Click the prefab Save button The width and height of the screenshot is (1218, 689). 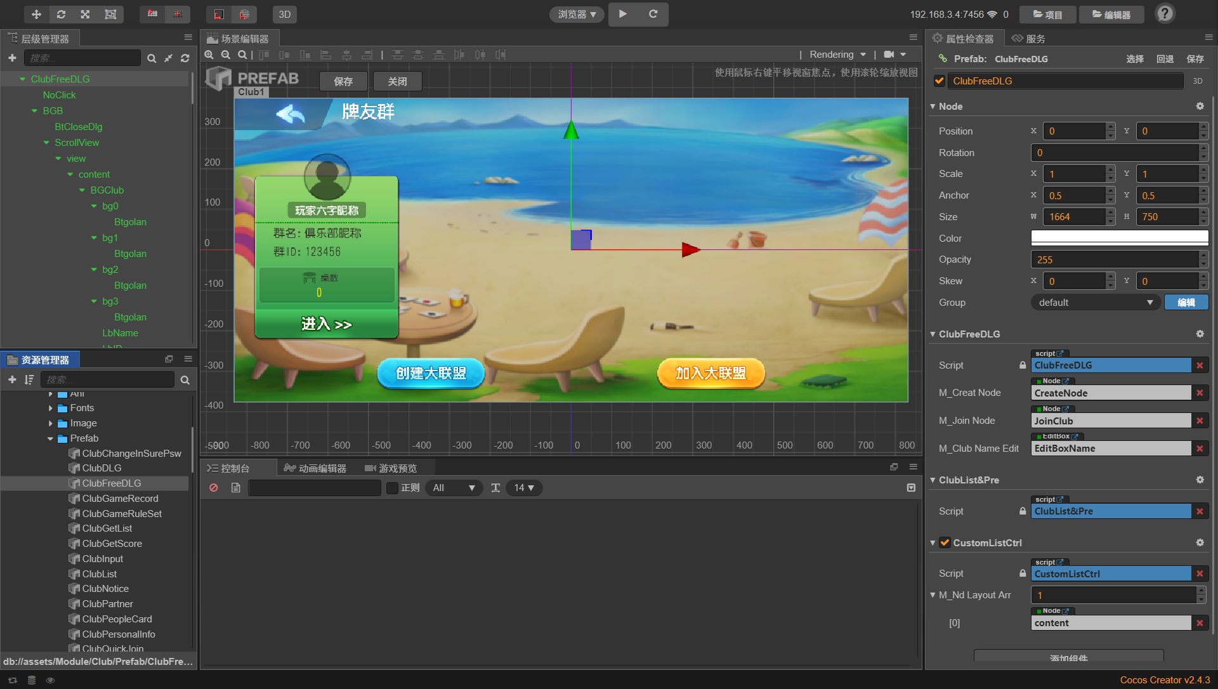[343, 81]
